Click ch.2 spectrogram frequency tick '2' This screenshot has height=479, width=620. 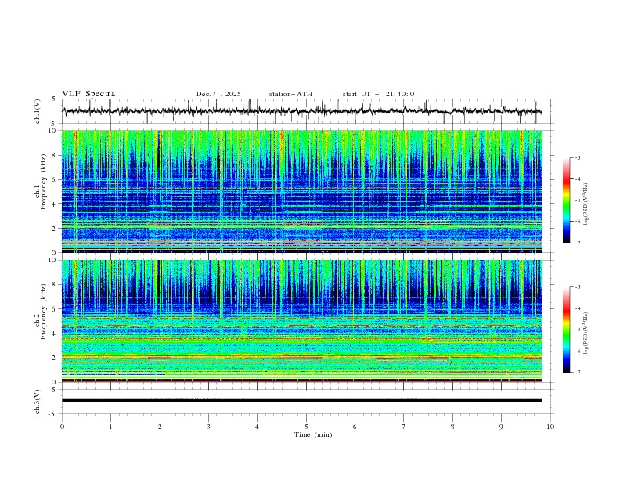[x=55, y=358]
